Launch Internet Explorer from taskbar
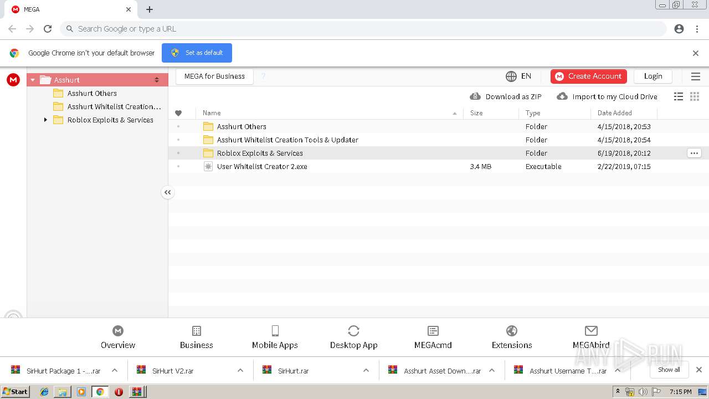The image size is (709, 399). (x=44, y=392)
